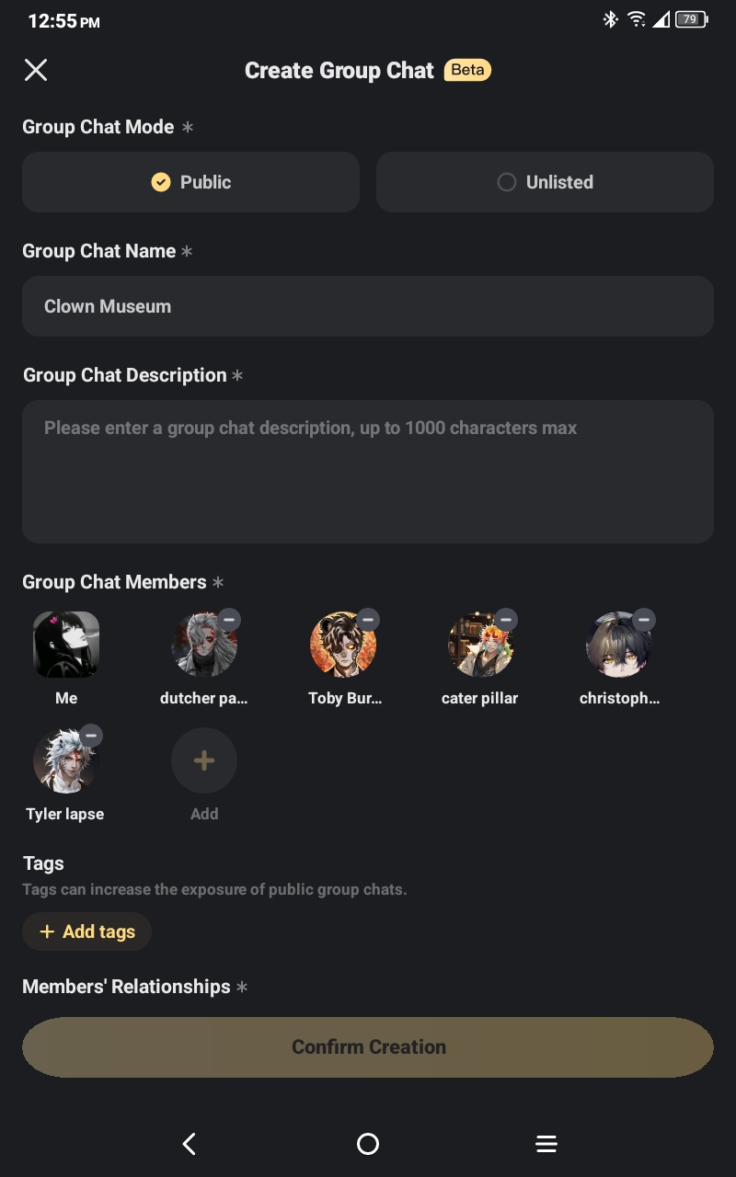
Task: Close the Create Group Chat screen
Action: (x=36, y=70)
